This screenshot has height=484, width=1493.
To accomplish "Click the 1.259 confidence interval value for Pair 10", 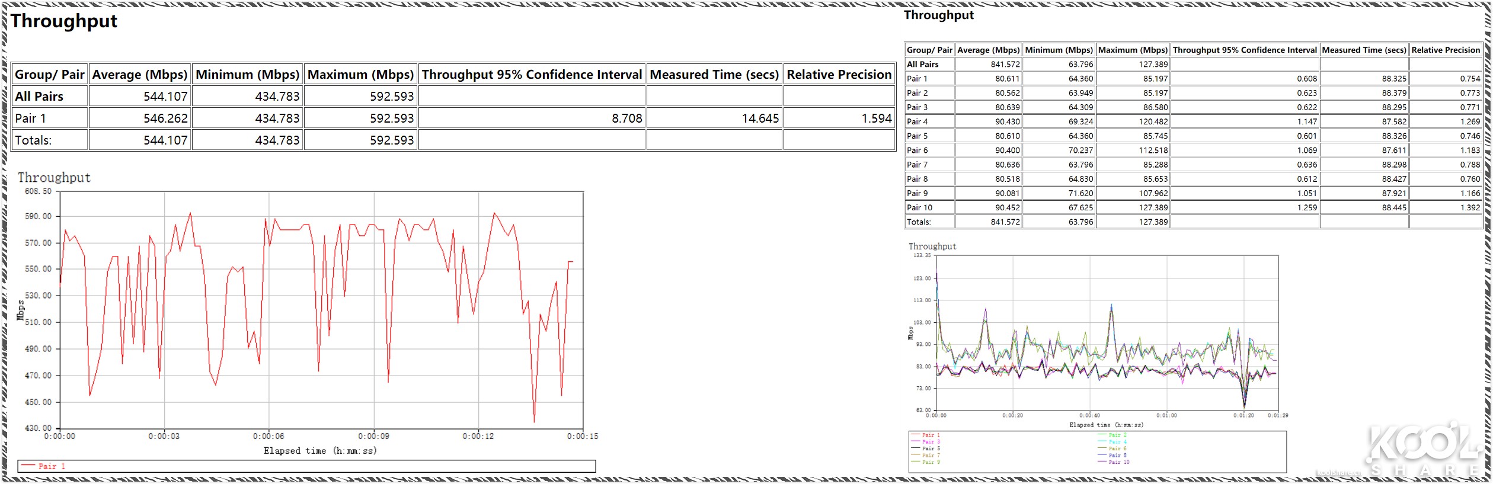I will tap(1306, 207).
